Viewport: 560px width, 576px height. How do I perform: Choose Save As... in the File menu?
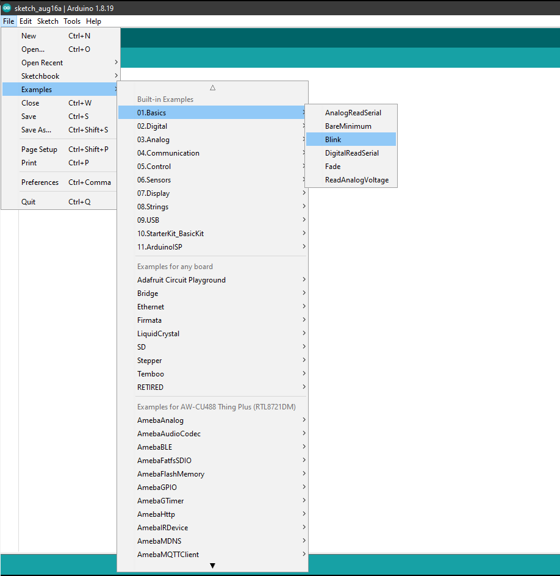coord(60,130)
